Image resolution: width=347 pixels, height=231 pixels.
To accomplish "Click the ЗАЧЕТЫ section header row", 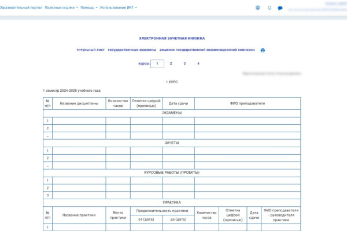I will 172,143.
